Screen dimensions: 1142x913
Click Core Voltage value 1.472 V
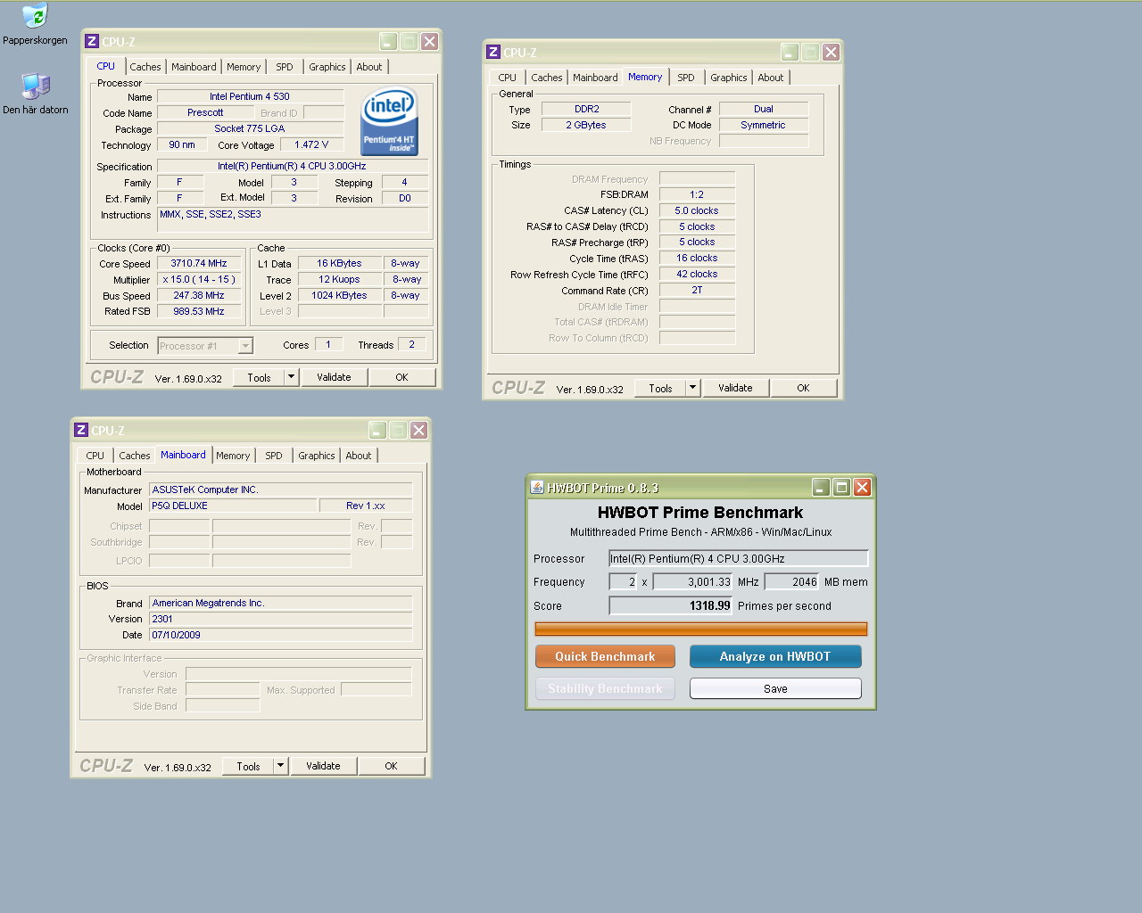[x=311, y=144]
